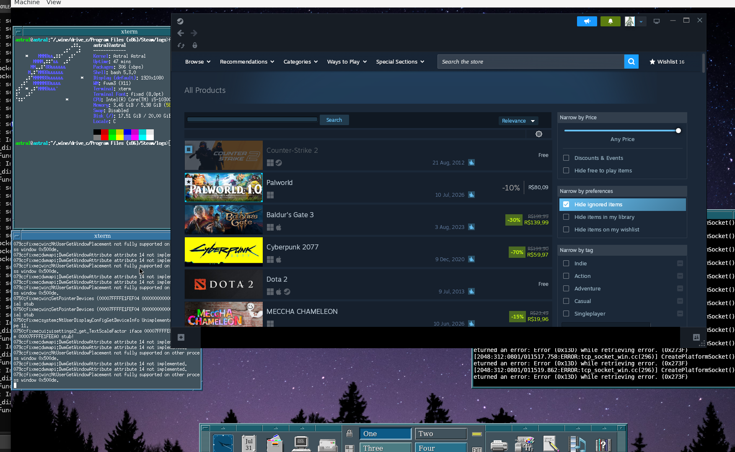Open Wishlist 16
735x452 pixels.
667,62
